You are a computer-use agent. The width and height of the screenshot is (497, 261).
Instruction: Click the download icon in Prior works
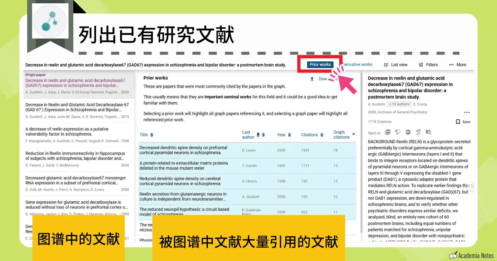[312, 79]
